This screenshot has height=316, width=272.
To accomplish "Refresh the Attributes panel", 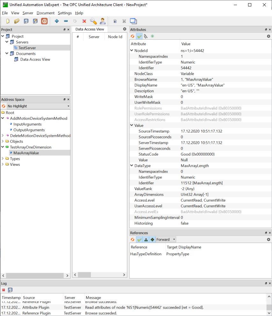I will point(133,36).
